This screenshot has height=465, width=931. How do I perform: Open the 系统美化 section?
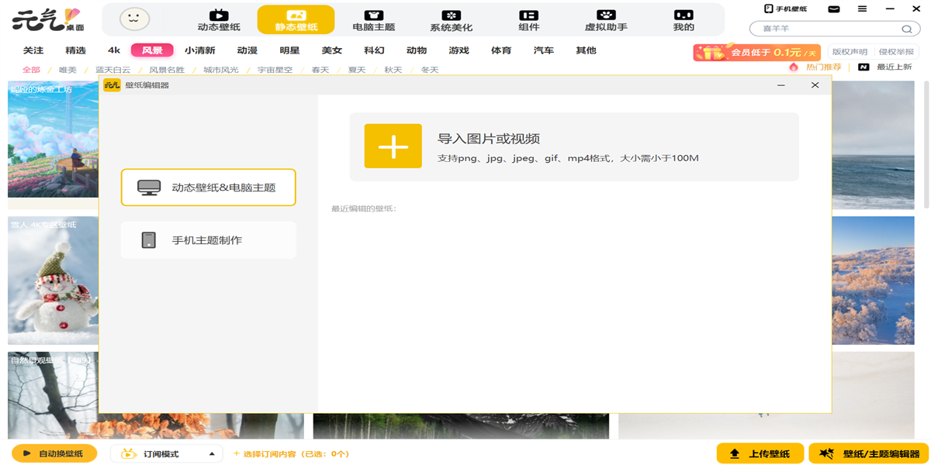(x=451, y=19)
